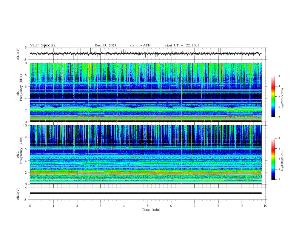The width and height of the screenshot is (299, 231).
Task: Click the ch.2 spectrogram plot
Action: click(146, 155)
